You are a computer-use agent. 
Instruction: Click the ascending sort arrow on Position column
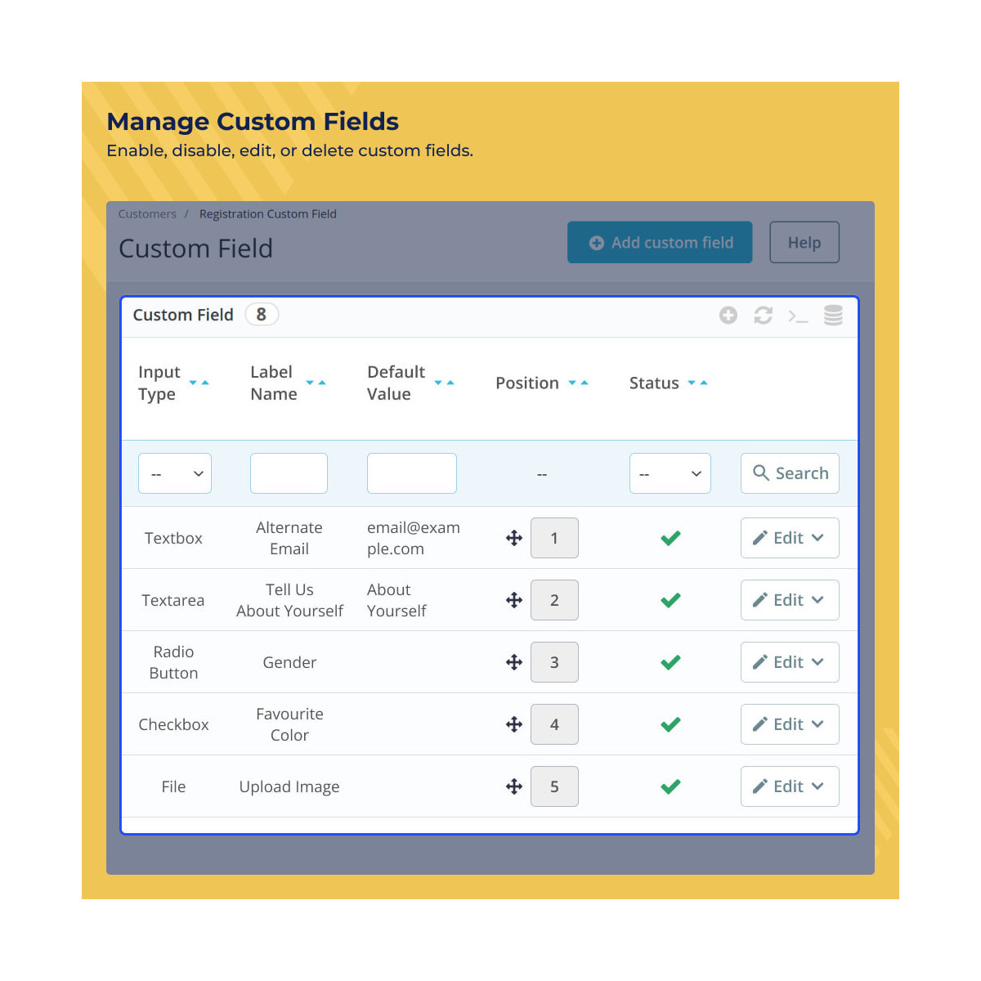(585, 381)
